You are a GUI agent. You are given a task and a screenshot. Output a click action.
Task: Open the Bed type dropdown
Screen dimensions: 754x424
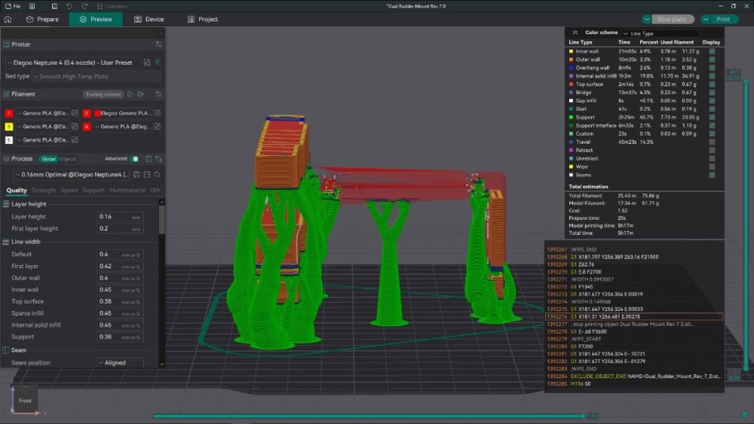coord(97,76)
